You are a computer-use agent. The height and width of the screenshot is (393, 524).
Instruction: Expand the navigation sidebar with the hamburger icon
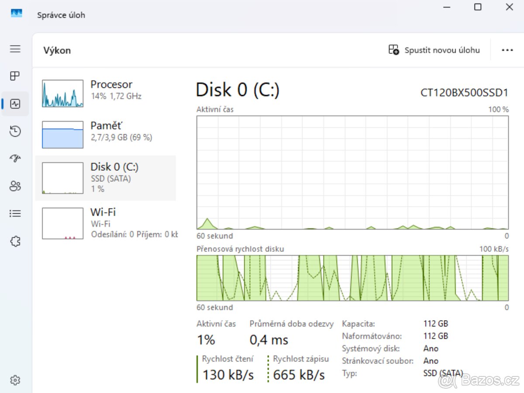(x=15, y=49)
